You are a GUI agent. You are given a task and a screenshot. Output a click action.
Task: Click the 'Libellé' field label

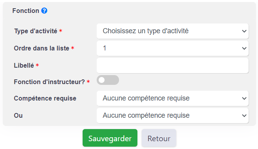24,65
